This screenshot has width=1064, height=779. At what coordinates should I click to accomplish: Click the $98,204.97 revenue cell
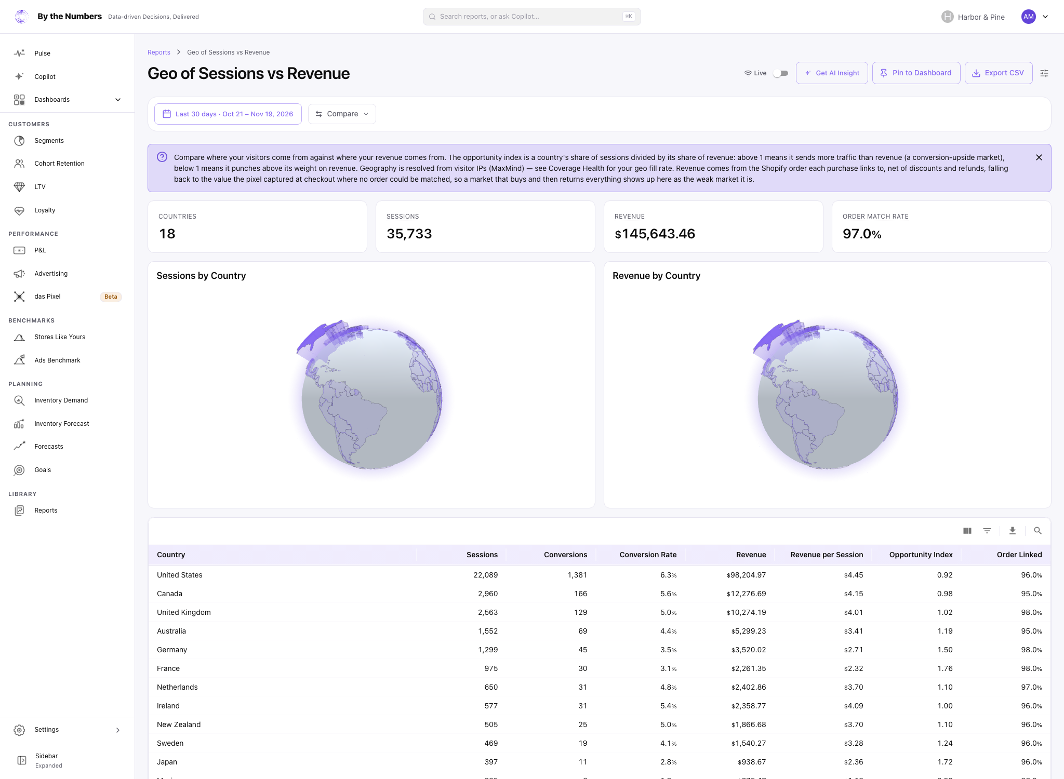pyautogui.click(x=746, y=575)
